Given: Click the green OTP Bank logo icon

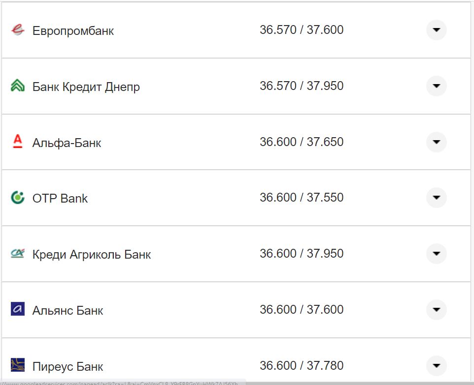Looking at the screenshot, I should point(18,198).
